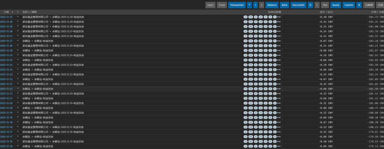Toggle the cleared (*) transactions filter
This screenshot has height=149, width=384.
[x=249, y=5]
